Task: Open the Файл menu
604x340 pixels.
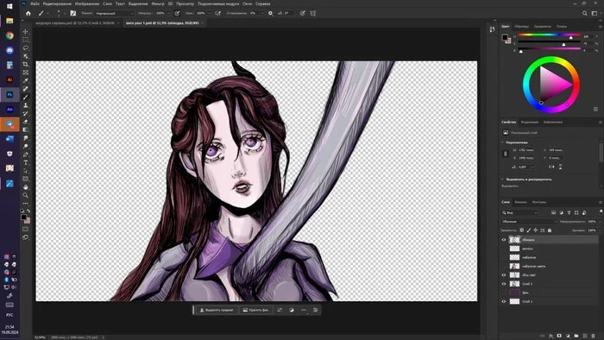Action: 35,3
